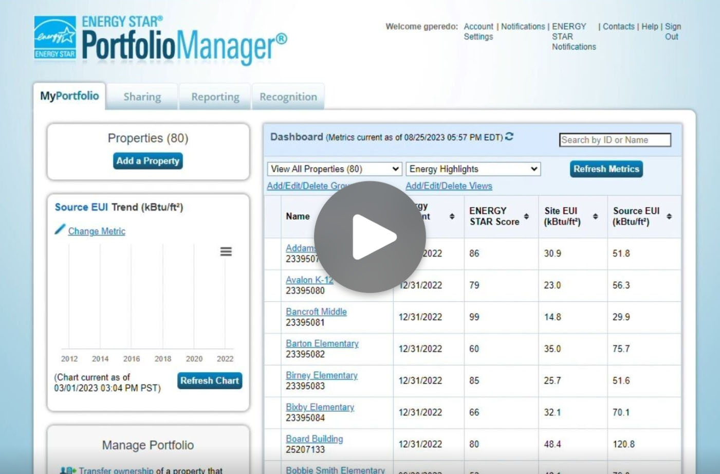Open Add/Edit/Delete Groups link
Screen dimensions: 720x474
[308, 186]
